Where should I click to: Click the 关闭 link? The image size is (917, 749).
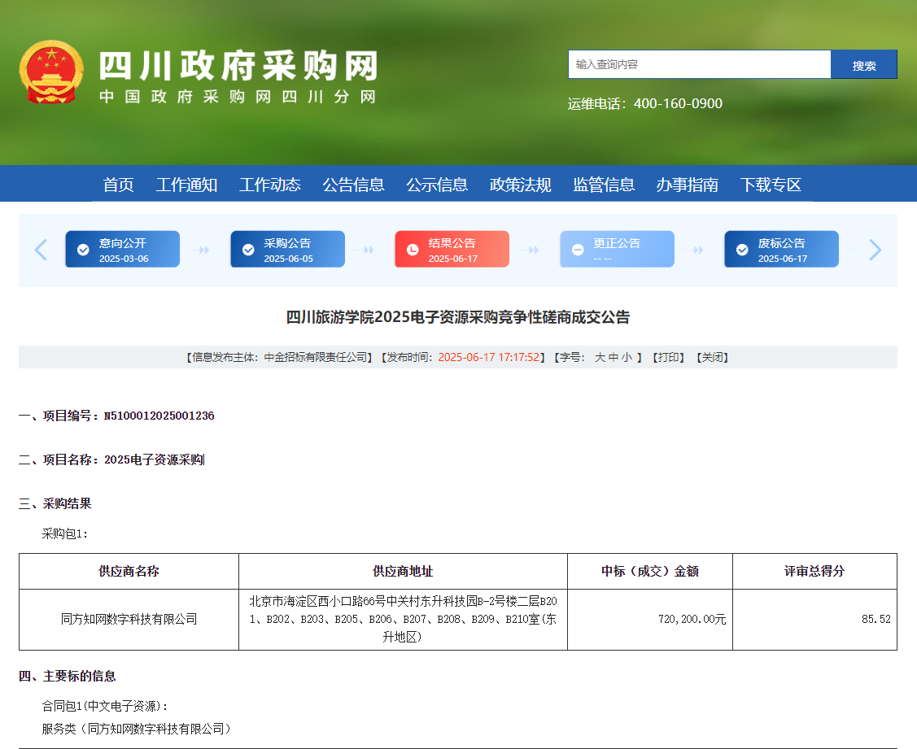[712, 357]
